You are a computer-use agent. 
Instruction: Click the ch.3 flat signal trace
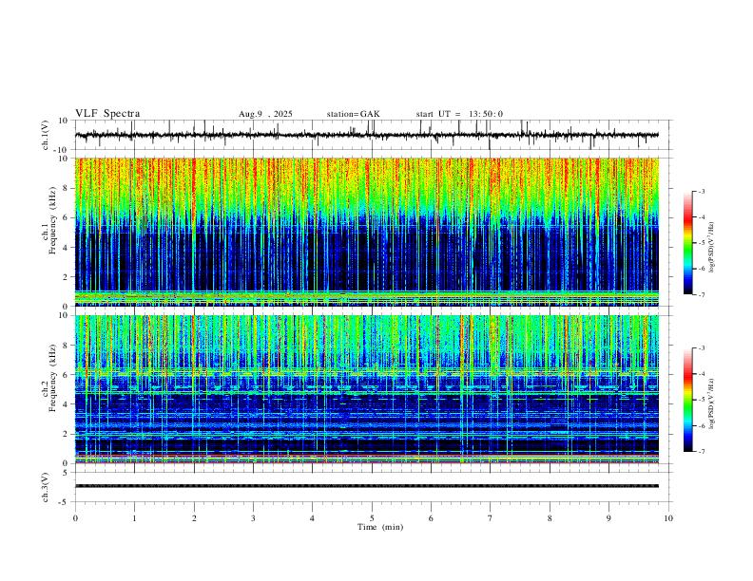[x=367, y=486]
